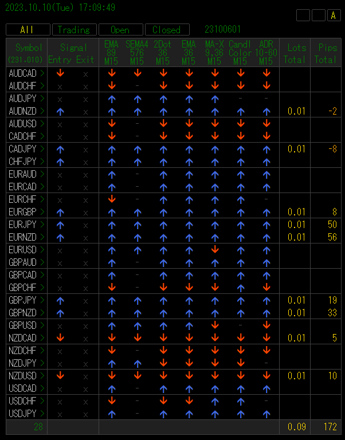Image resolution: width=345 pixels, height=440 pixels.
Task: Click USDCAD ADR blue up arrow
Action: pos(266,389)
